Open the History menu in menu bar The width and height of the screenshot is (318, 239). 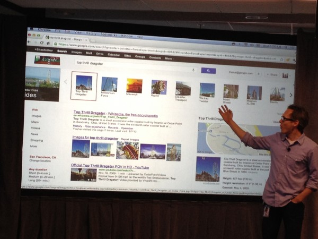(91, 33)
